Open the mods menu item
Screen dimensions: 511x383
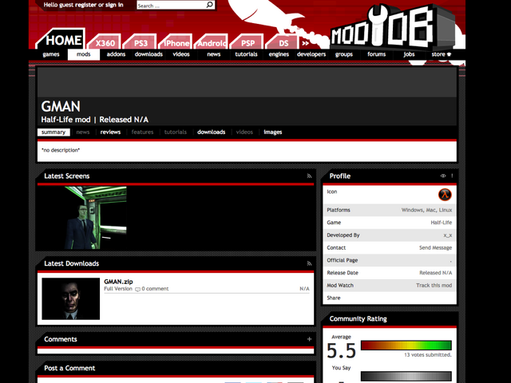[x=84, y=54]
